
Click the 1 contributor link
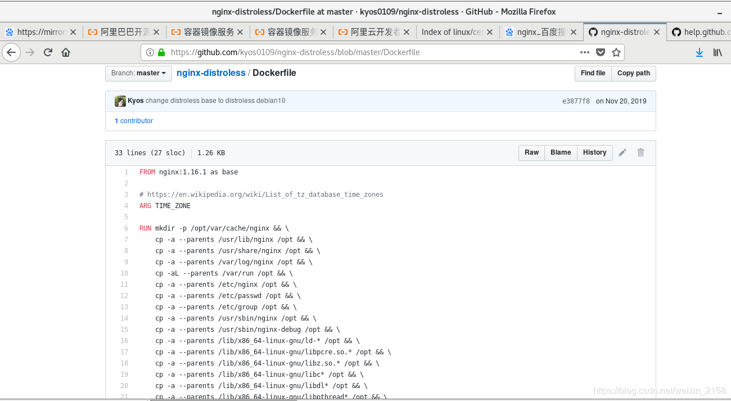[134, 121]
